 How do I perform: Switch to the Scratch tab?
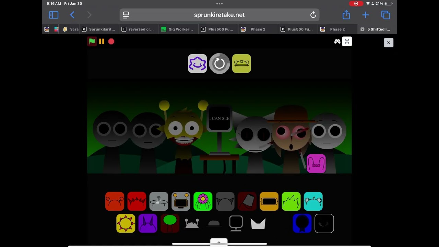click(x=71, y=30)
